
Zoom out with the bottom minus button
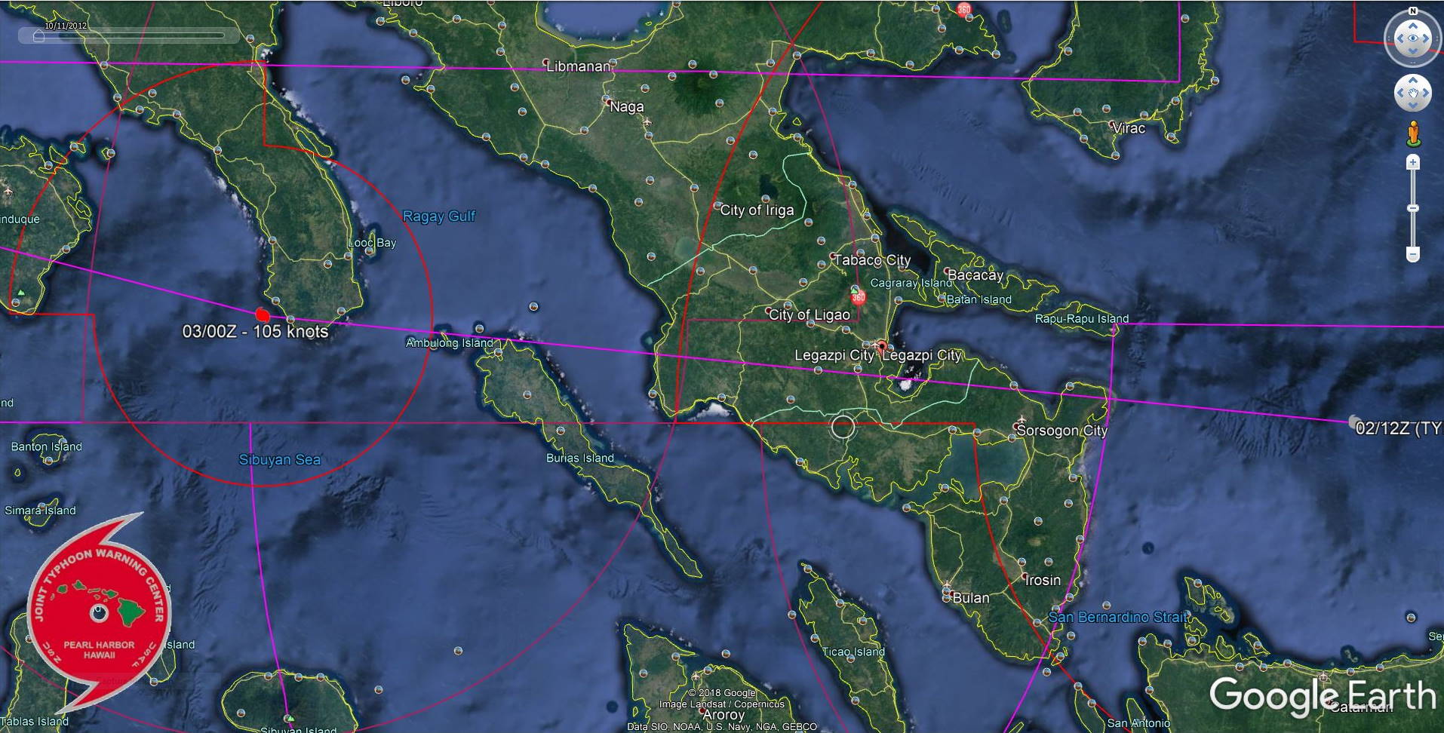[x=1413, y=255]
